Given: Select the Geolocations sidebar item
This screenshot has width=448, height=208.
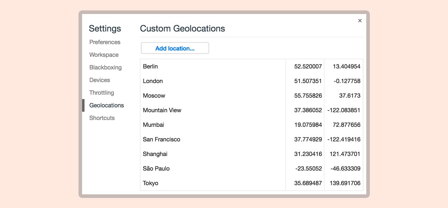Looking at the screenshot, I should click(106, 105).
